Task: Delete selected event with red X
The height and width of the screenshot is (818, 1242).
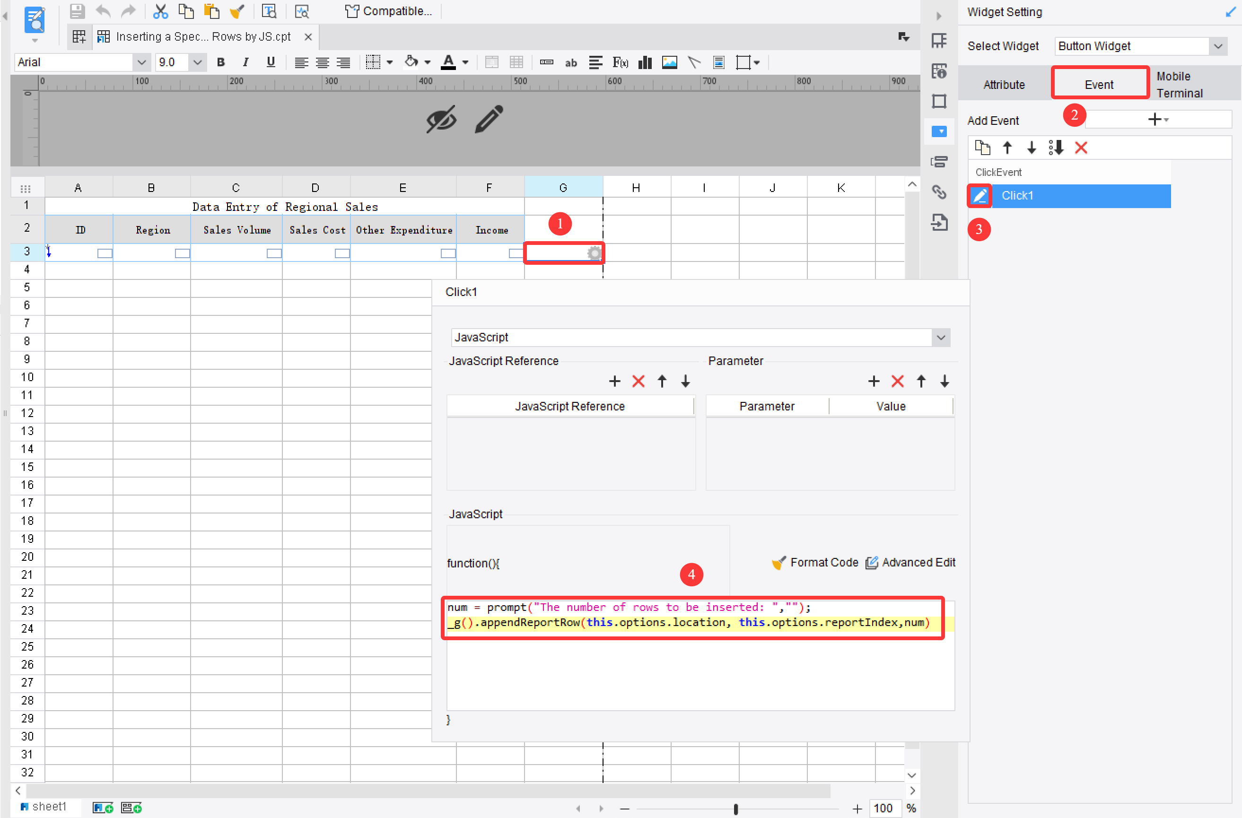Action: [1081, 148]
